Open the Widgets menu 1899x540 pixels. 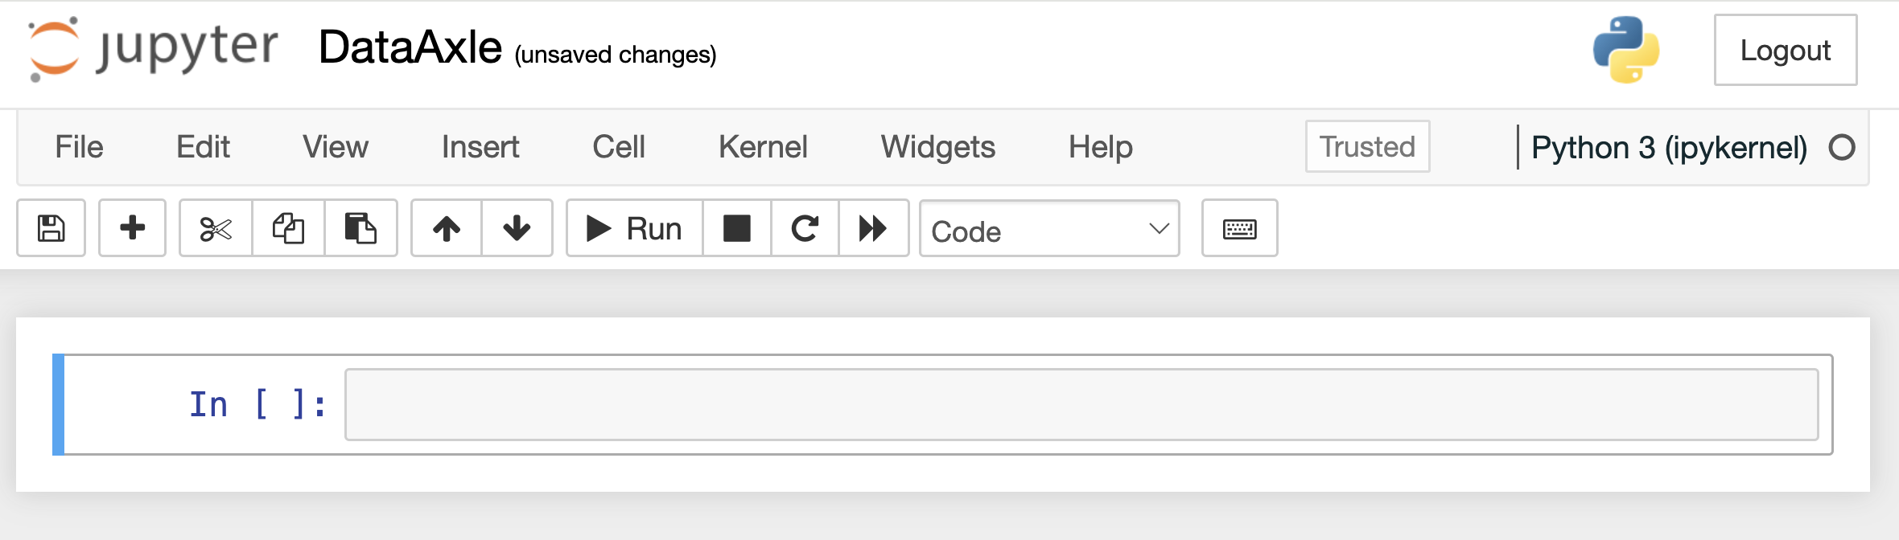(937, 147)
